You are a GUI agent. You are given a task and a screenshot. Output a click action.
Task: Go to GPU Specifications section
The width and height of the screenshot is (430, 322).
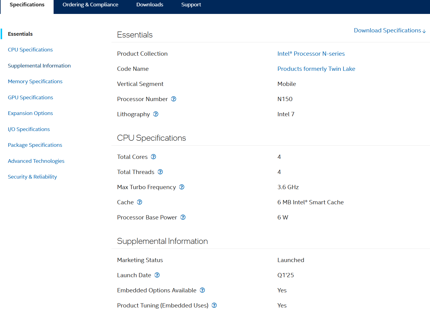31,97
